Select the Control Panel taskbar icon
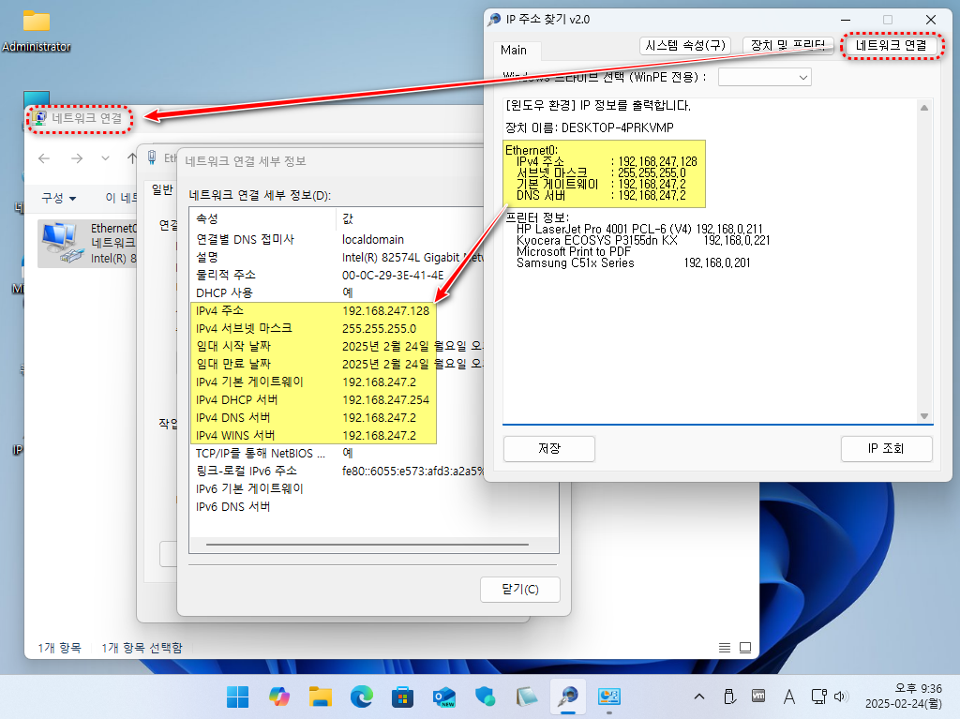This screenshot has height=719, width=960. point(609,697)
